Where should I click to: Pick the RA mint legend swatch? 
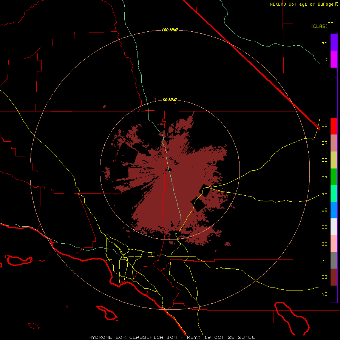pyautogui.click(x=334, y=193)
